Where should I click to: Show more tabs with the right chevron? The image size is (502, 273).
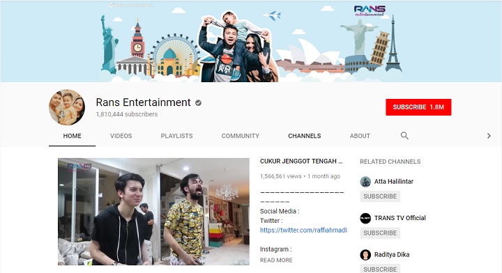point(489,136)
